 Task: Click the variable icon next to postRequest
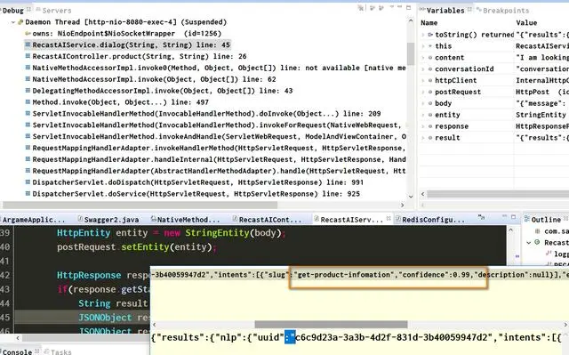pos(430,92)
